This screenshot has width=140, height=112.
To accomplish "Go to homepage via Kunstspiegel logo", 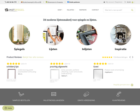I will point(15,10).
